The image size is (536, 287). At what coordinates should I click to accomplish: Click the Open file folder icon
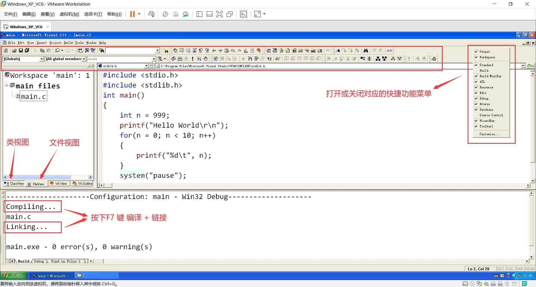14,50
